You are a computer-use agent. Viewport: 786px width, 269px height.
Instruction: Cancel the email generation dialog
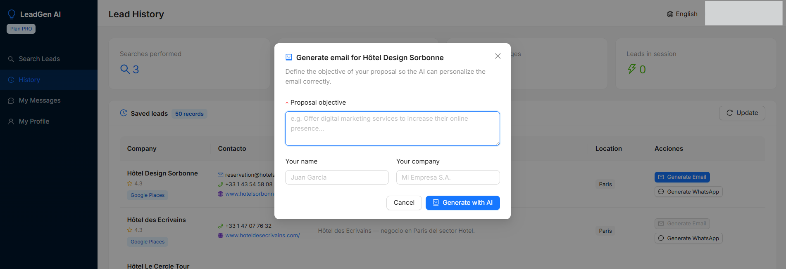pyautogui.click(x=404, y=203)
